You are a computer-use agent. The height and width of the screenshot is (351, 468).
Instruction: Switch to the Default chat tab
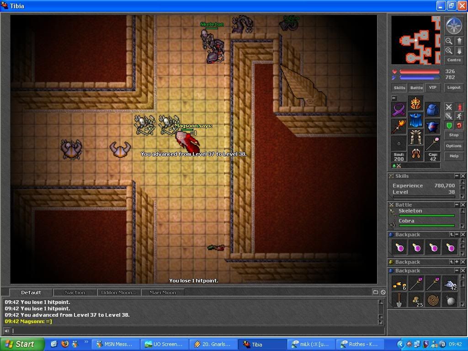(31, 292)
